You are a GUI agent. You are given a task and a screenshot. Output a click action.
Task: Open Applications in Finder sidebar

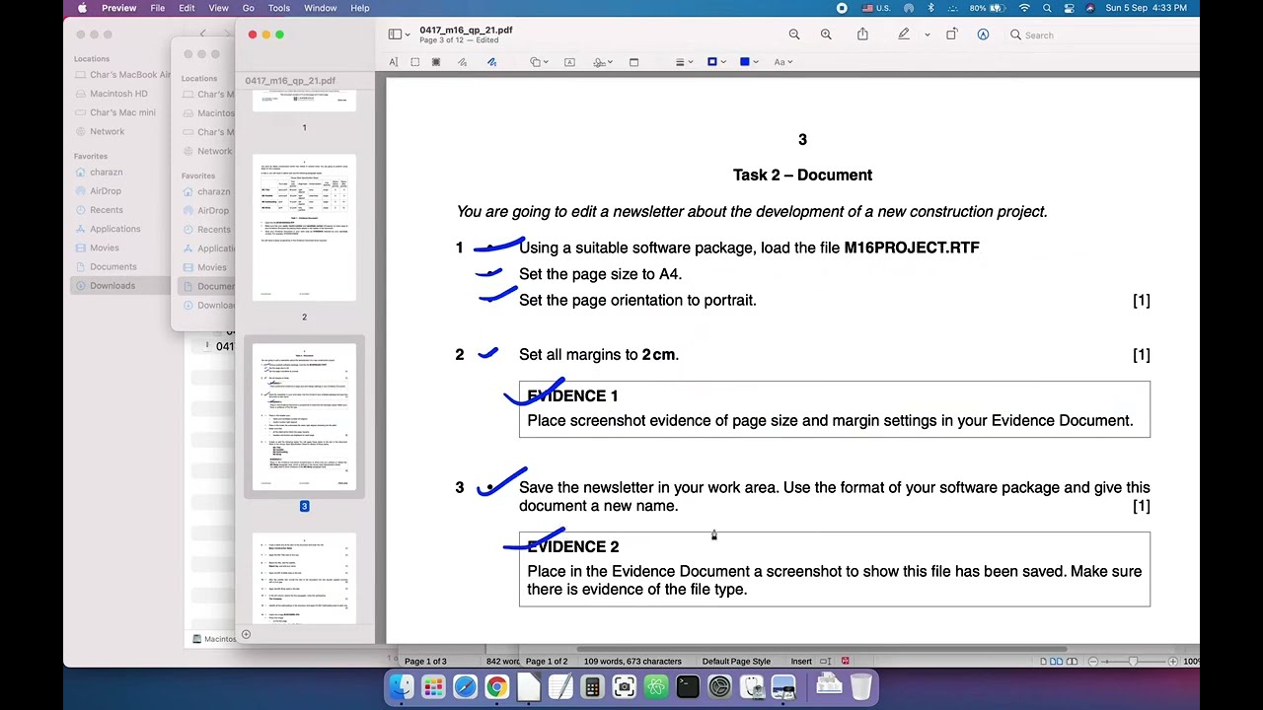point(114,229)
